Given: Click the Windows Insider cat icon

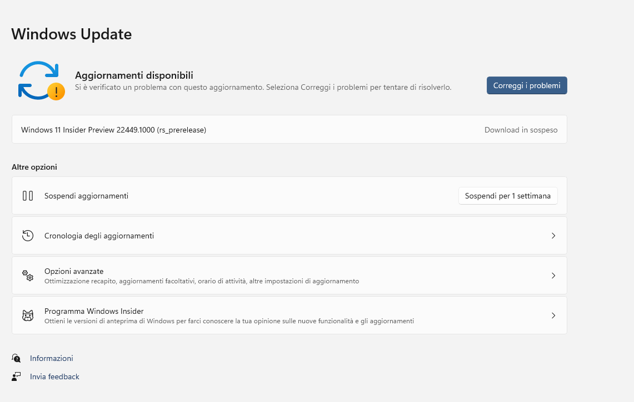Looking at the screenshot, I should click(x=27, y=315).
